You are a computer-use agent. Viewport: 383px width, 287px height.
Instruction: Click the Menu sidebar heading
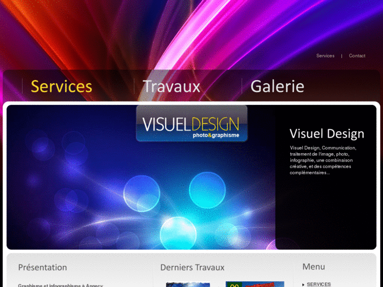(313, 267)
